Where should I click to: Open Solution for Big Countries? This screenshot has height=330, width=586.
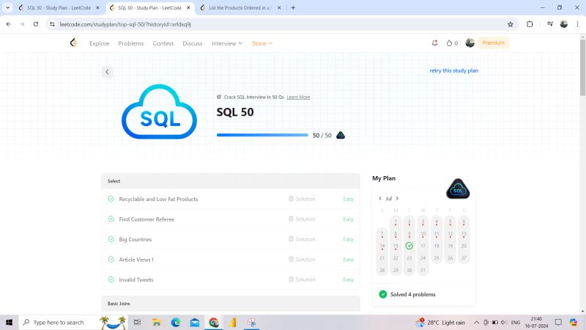pos(302,239)
